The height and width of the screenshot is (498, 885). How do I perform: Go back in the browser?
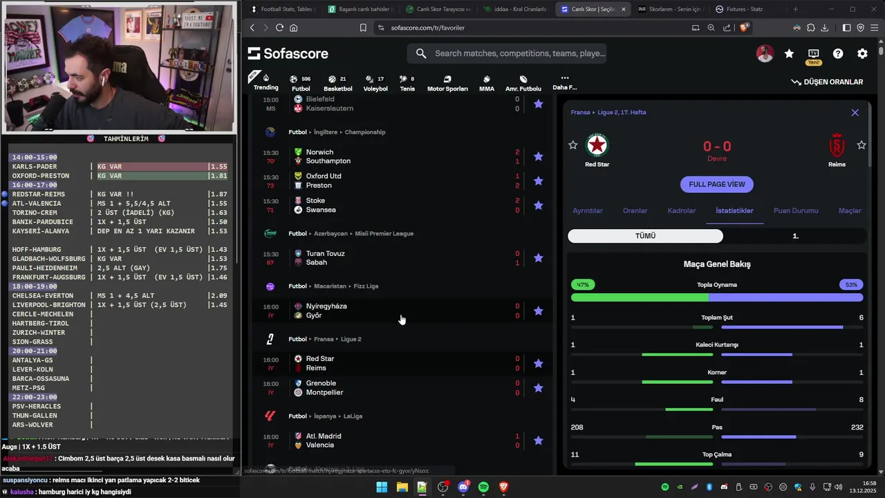(252, 28)
